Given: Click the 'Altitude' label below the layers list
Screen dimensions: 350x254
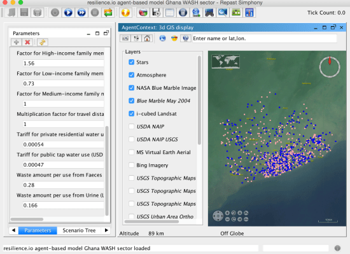Looking at the screenshot, I should click(129, 234).
